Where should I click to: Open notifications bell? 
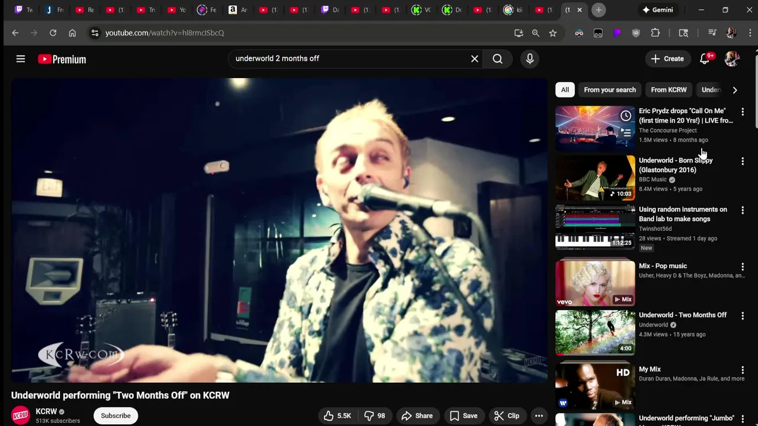click(x=705, y=59)
